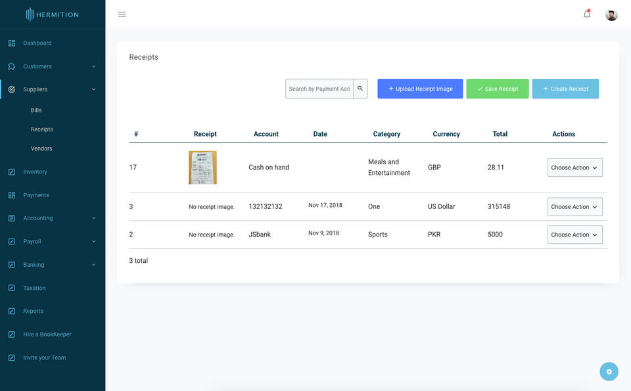This screenshot has width=631, height=391.
Task: Click the Reports sidebar icon
Action: coord(12,311)
